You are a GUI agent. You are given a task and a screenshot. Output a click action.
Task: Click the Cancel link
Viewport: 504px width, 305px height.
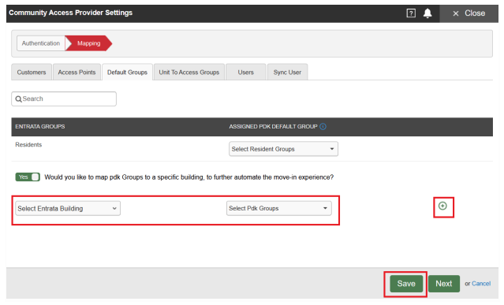[481, 284]
